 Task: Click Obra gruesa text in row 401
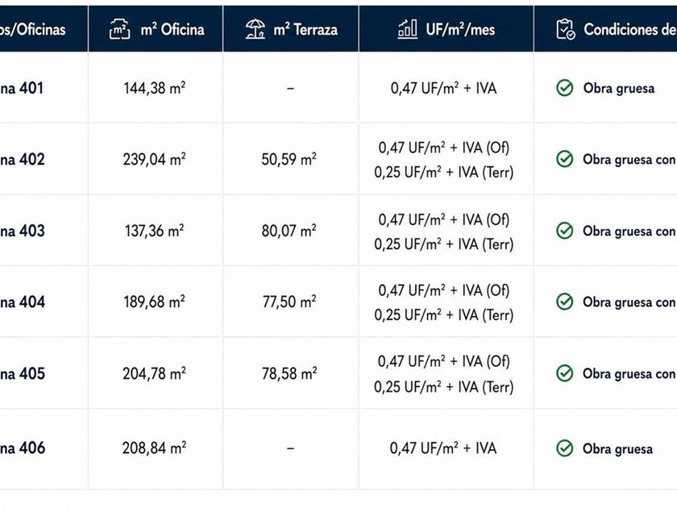coord(619,88)
